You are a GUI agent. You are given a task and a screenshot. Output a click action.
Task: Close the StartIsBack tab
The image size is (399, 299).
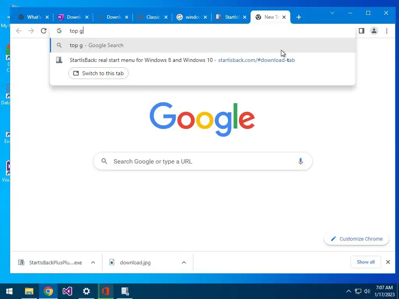[x=245, y=17]
